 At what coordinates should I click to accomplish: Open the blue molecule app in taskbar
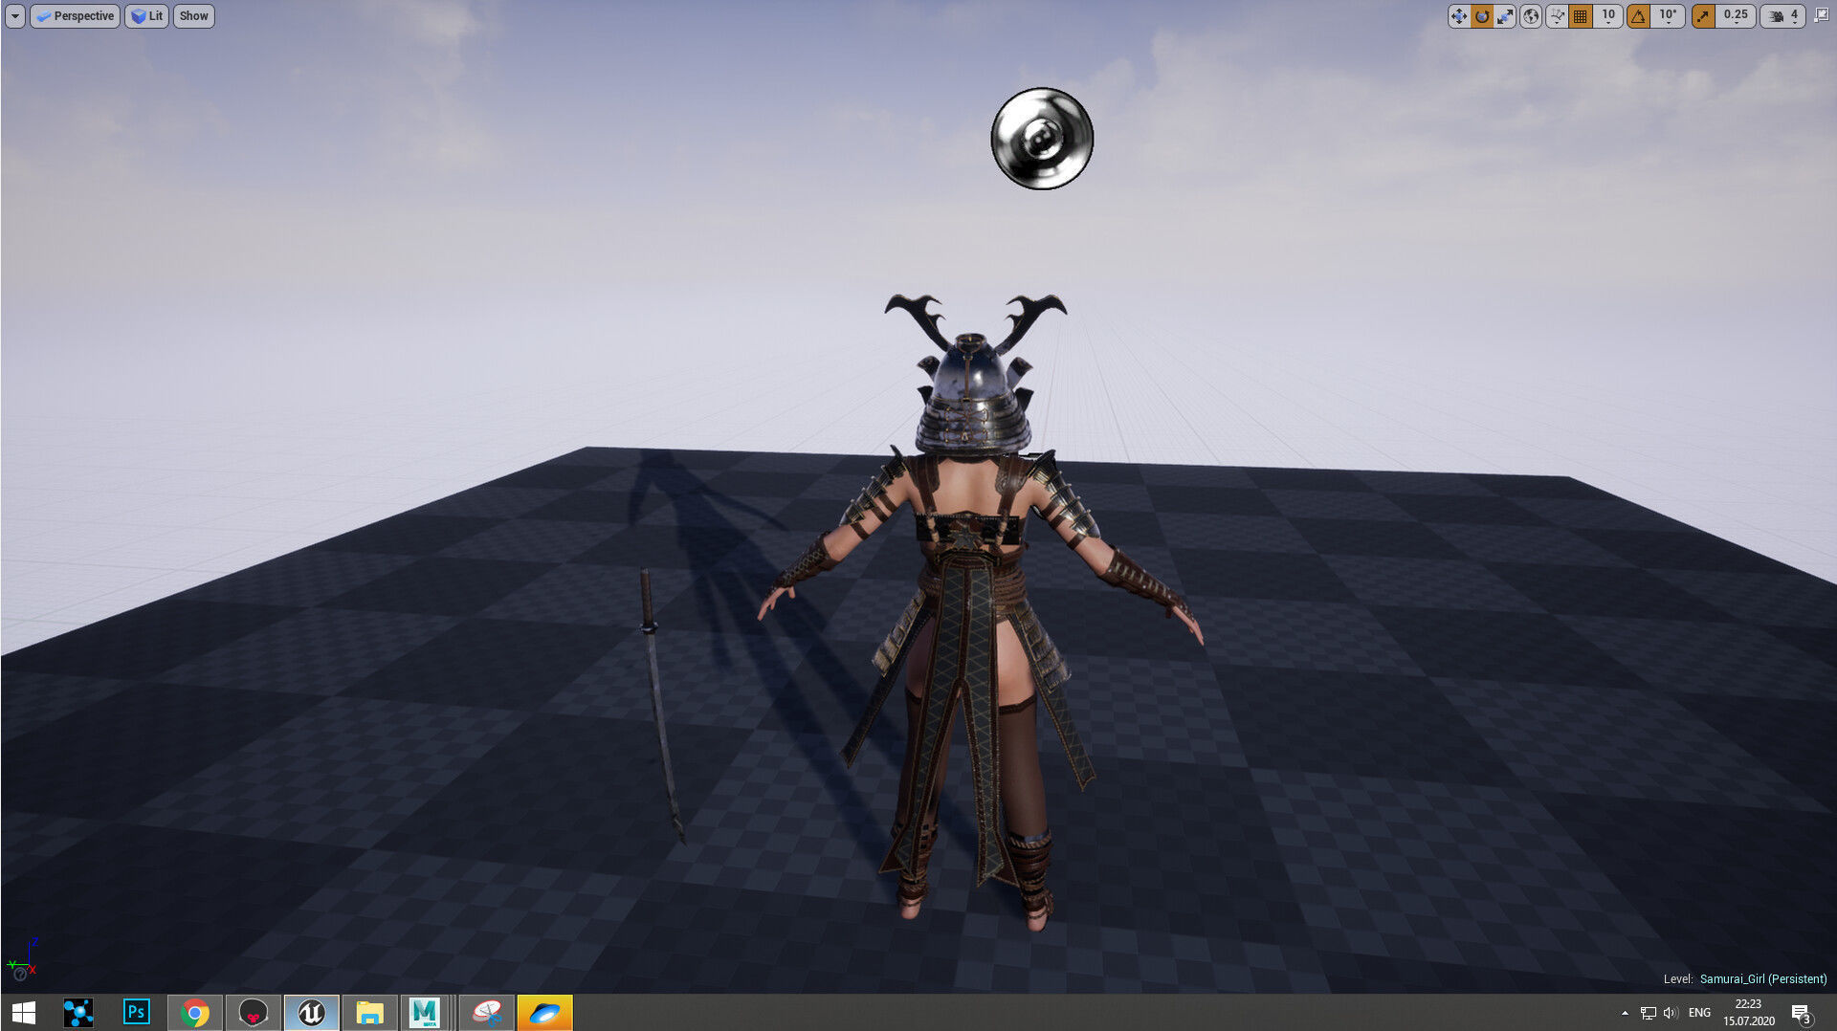78,1013
